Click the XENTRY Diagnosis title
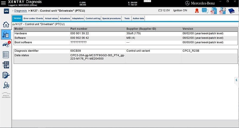 25,2
